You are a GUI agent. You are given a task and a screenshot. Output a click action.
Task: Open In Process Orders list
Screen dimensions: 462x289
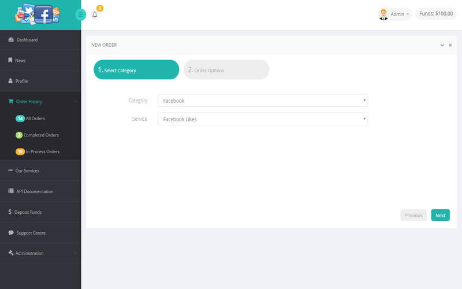[x=42, y=151]
